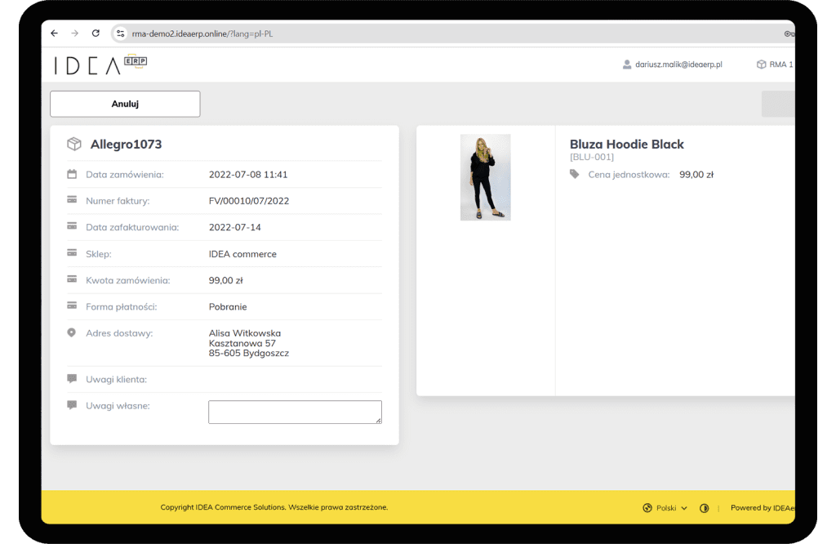Image resolution: width=836 pixels, height=544 pixels.
Task: Click the price tag icon near Cena jednostkowa
Action: [575, 174]
